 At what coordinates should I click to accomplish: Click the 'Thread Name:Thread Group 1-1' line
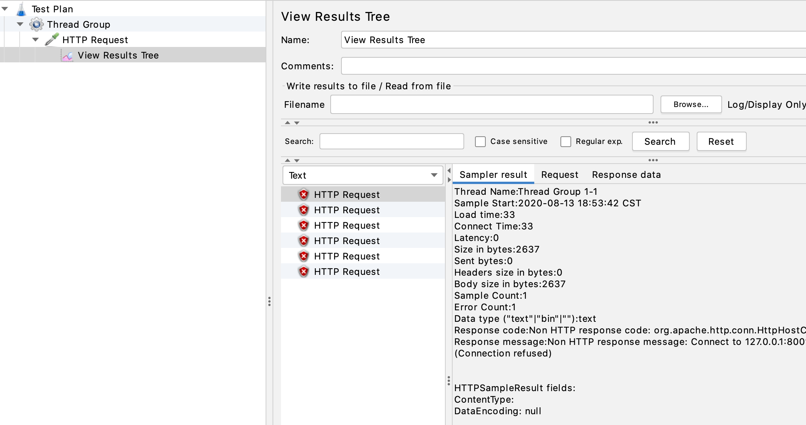pyautogui.click(x=526, y=192)
